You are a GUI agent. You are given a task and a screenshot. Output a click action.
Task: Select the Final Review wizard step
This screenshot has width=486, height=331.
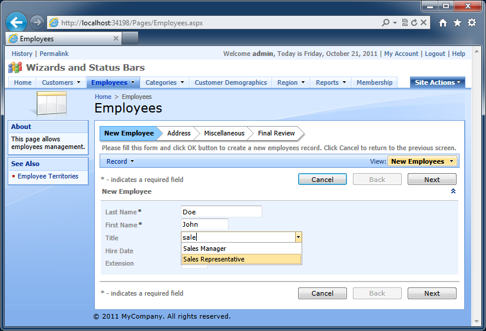tap(276, 133)
